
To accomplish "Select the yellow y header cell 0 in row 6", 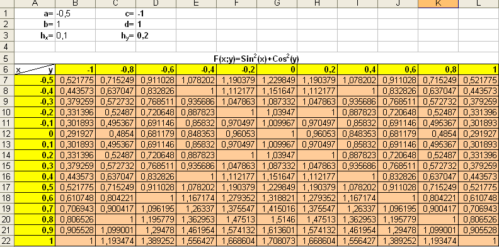I will coord(277,69).
